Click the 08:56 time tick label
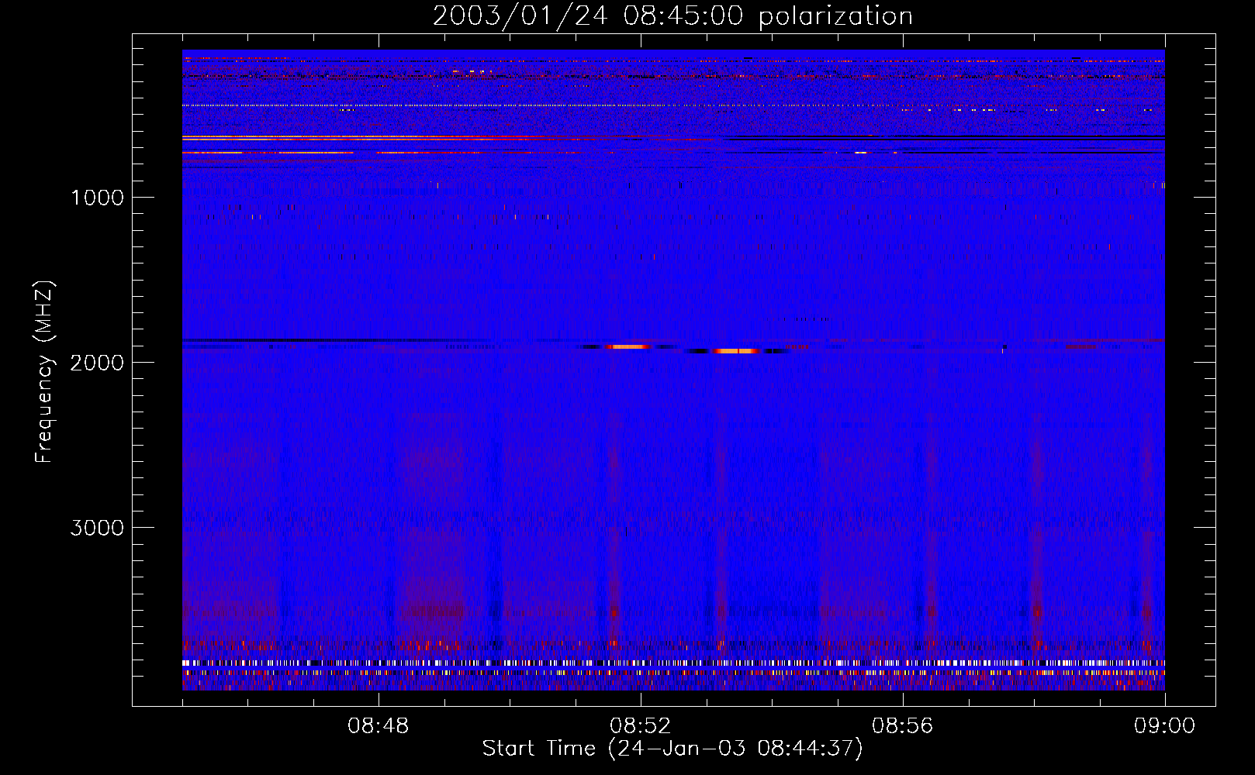The height and width of the screenshot is (775, 1255). (903, 726)
